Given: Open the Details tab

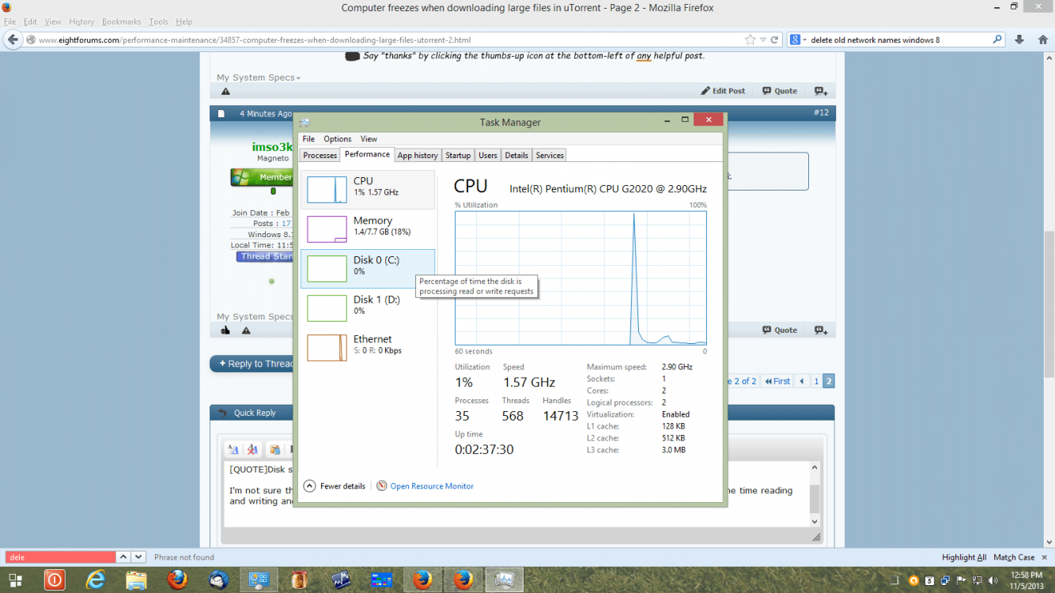Looking at the screenshot, I should coord(516,155).
